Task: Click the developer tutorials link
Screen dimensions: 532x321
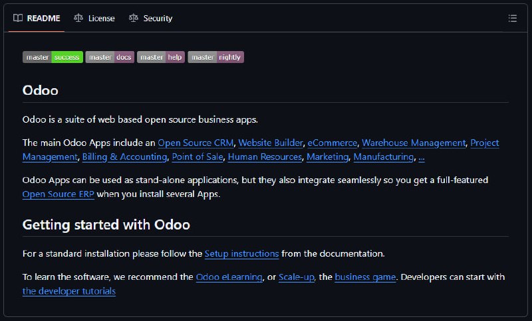Action: click(x=69, y=291)
